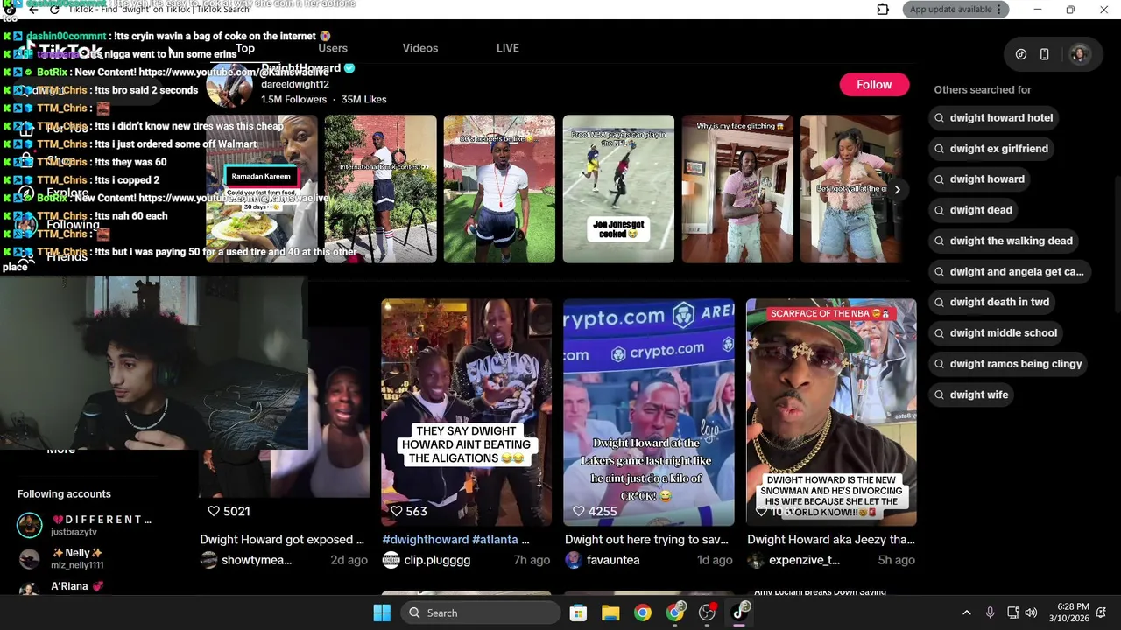Open the three-dot menu beside App update
1121x630 pixels.
click(1001, 10)
